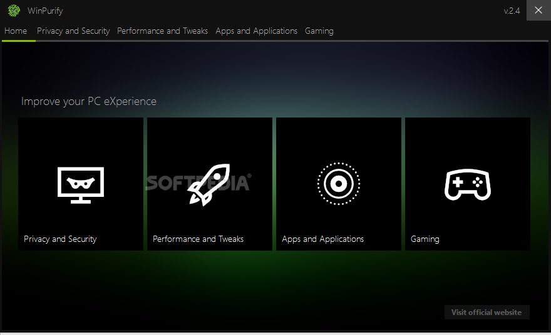This screenshot has height=335, width=551.
Task: Click the v.2.4 version label
Action: (512, 11)
